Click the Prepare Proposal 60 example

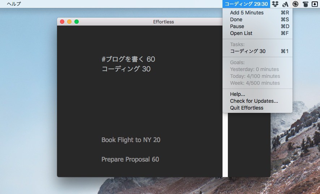(130, 159)
